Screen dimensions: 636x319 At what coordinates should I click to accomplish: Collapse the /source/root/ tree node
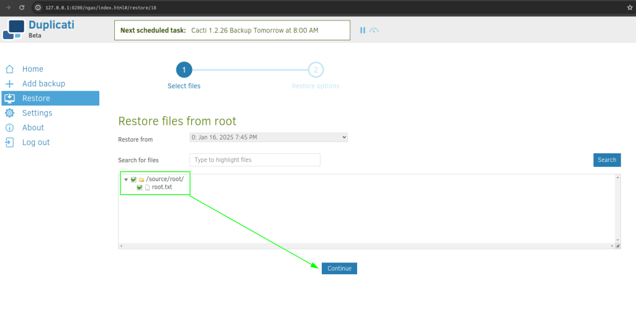(126, 179)
